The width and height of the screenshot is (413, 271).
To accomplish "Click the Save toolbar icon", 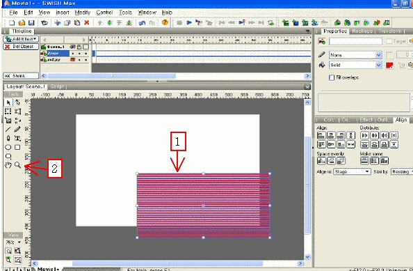I will [31, 23].
